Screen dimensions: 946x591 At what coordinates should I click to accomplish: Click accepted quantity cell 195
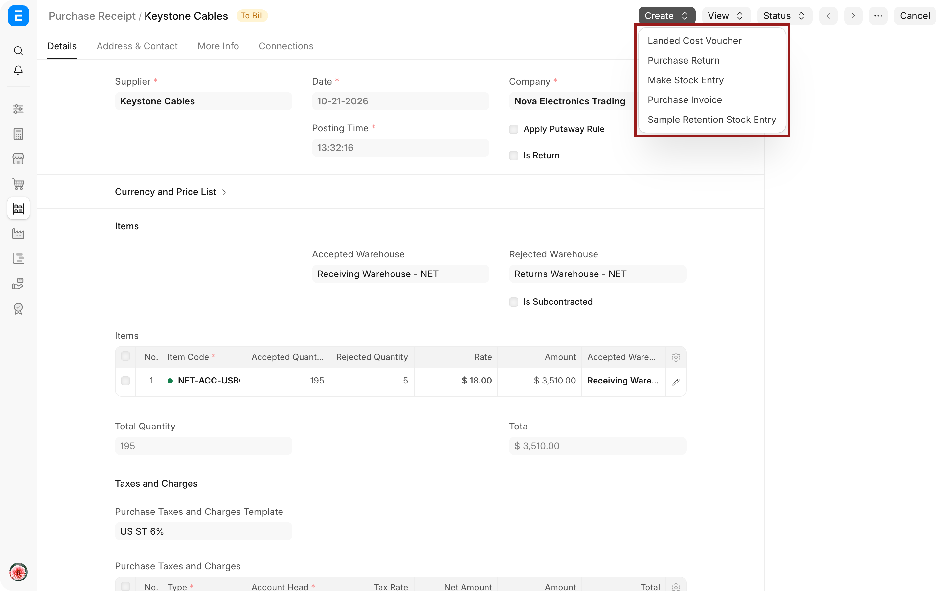288,381
